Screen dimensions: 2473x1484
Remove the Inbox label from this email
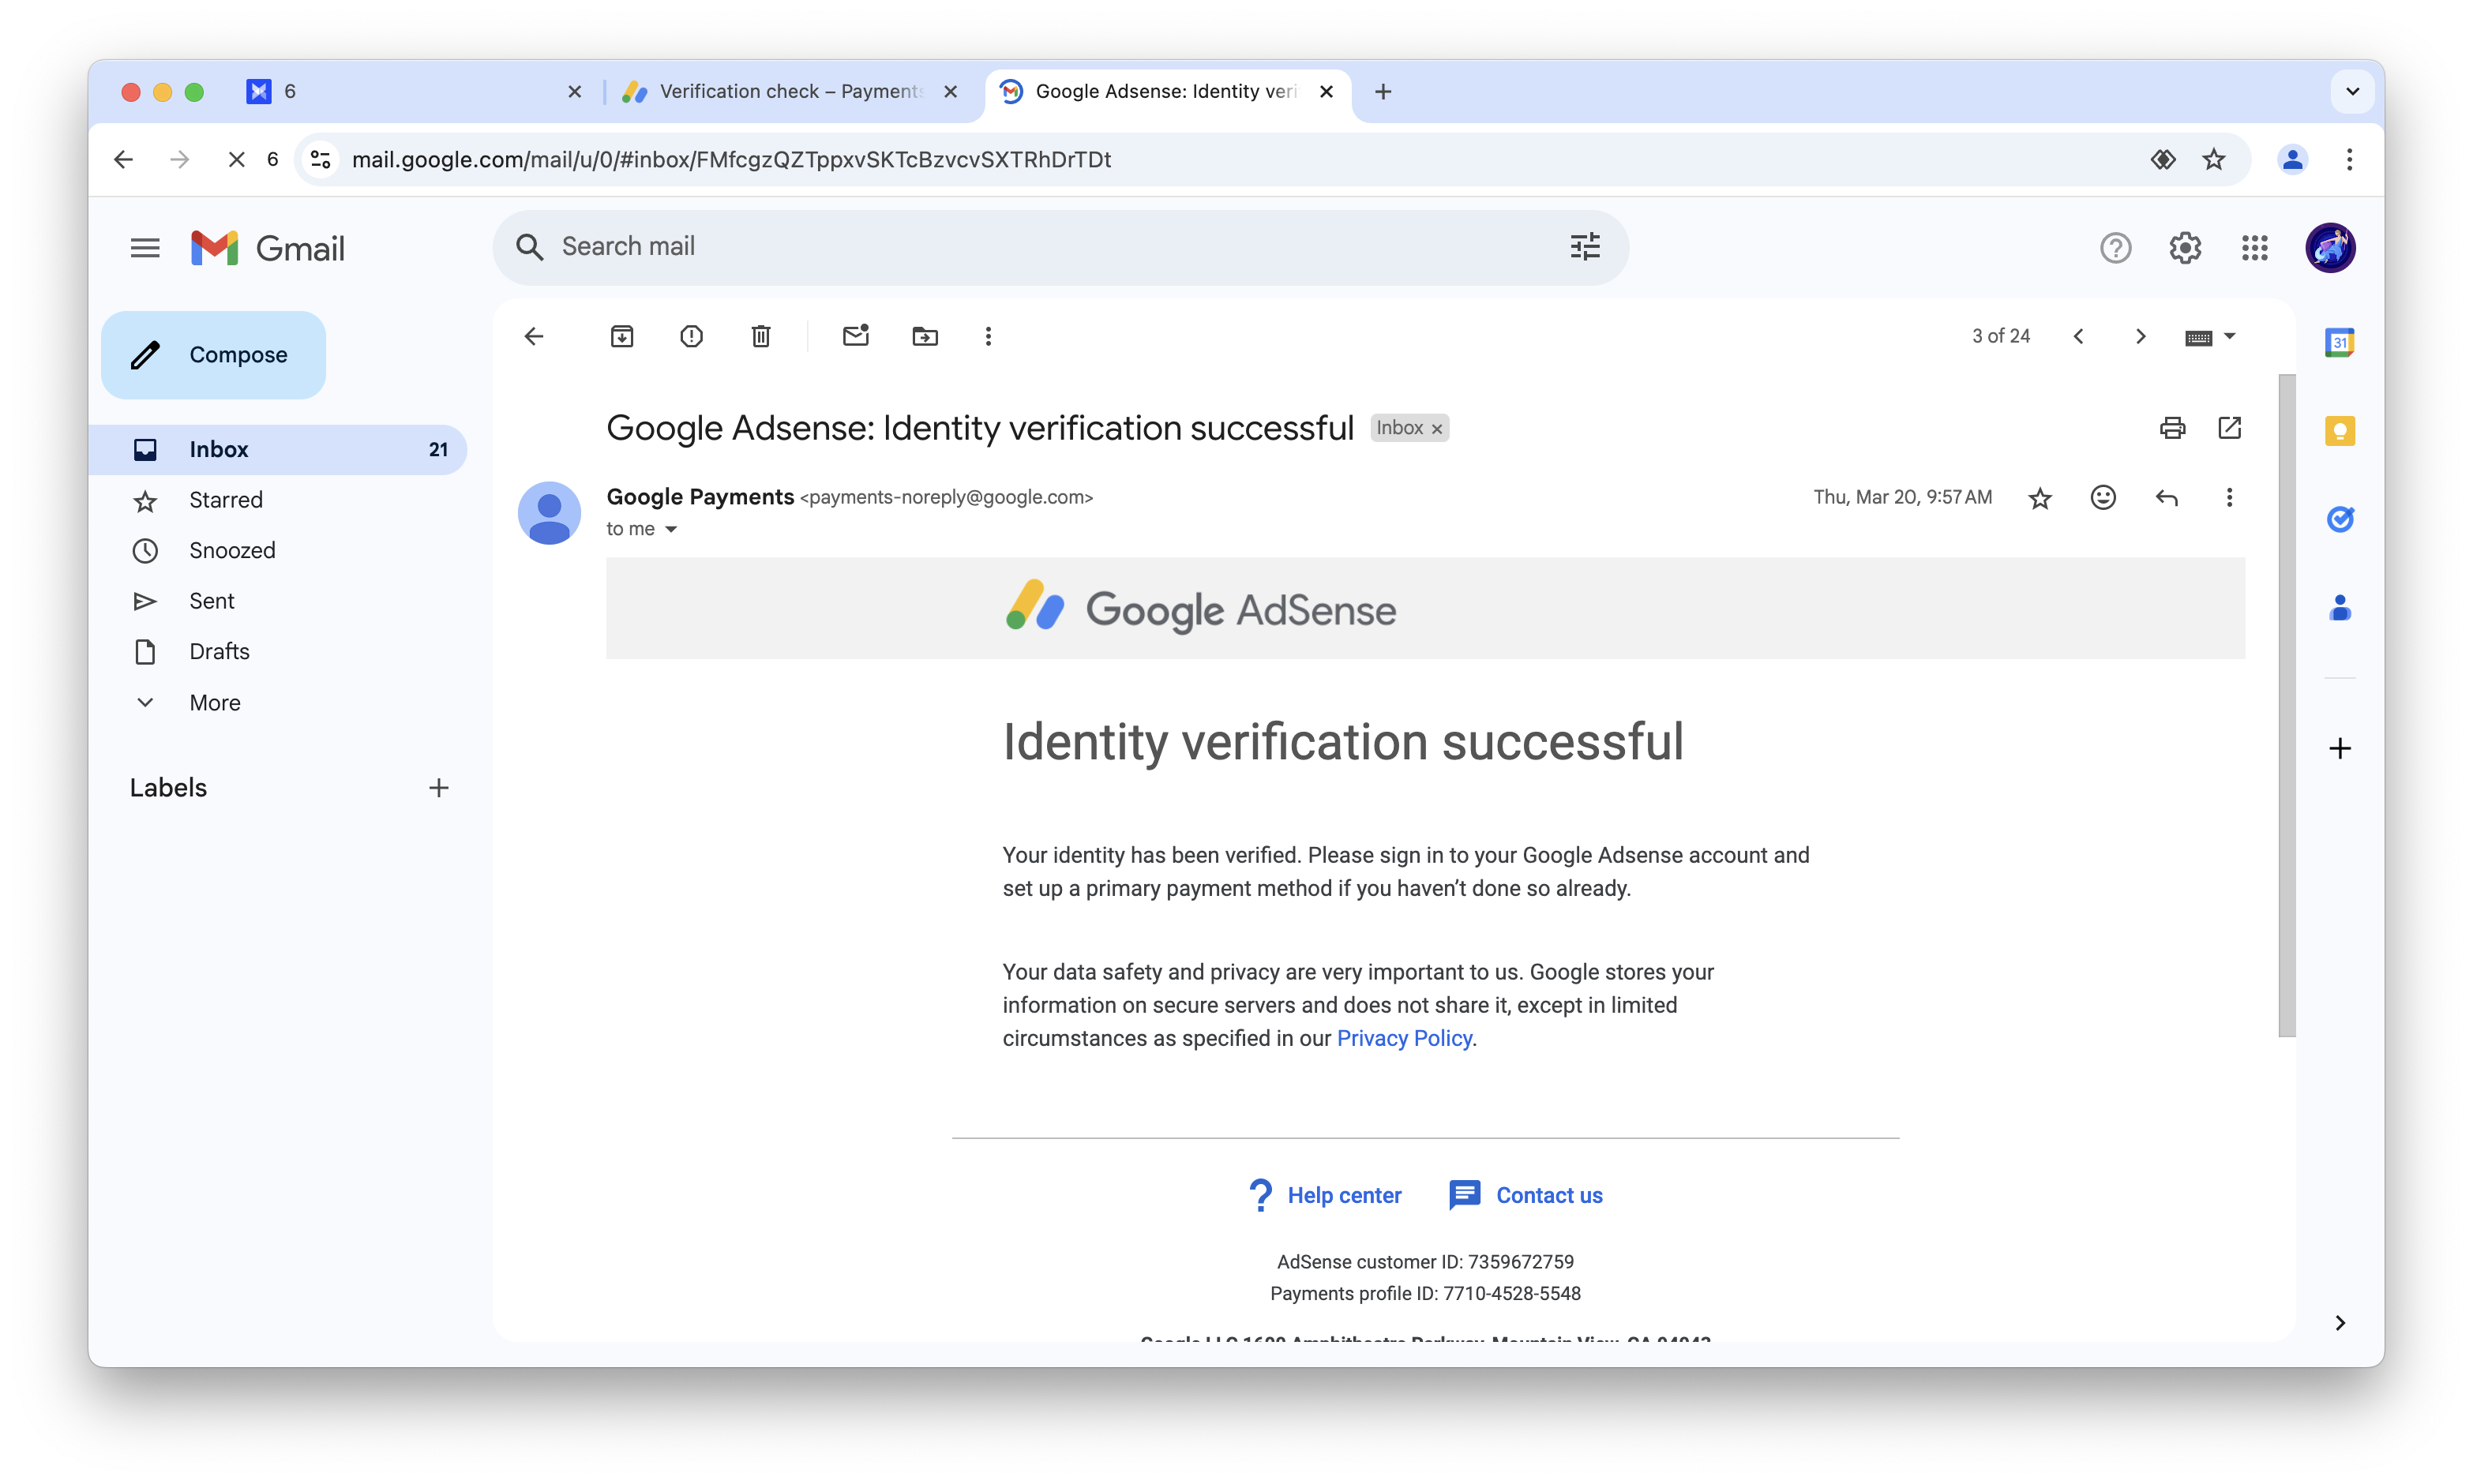(x=1437, y=429)
